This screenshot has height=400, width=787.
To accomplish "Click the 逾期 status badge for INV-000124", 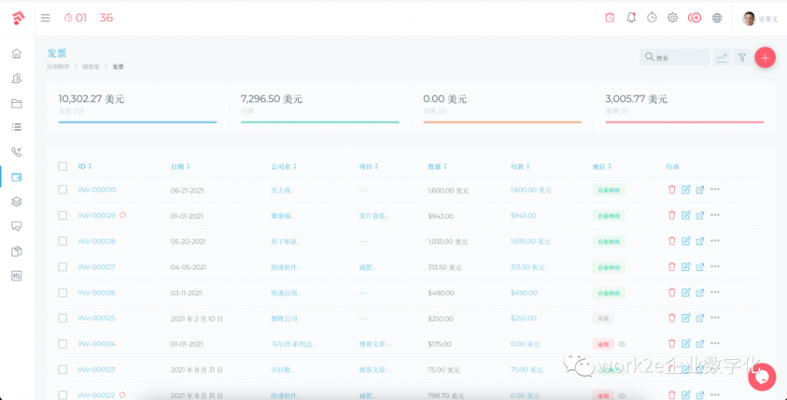I will click(603, 344).
